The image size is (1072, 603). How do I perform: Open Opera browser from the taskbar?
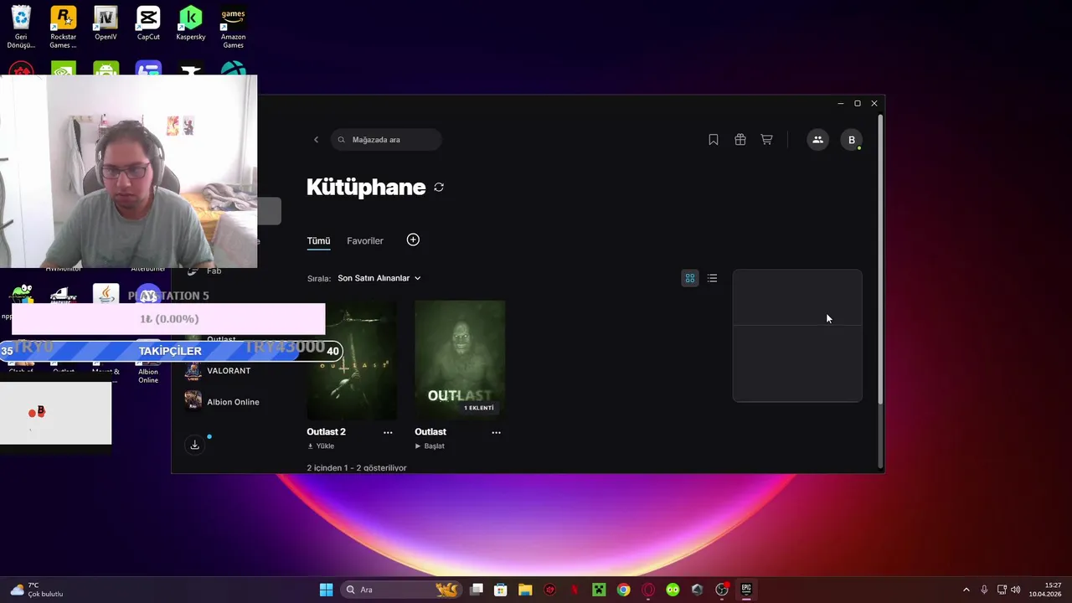point(648,590)
